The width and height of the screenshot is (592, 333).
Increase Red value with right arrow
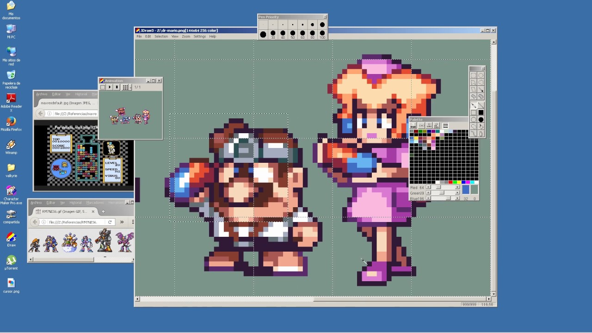click(457, 187)
